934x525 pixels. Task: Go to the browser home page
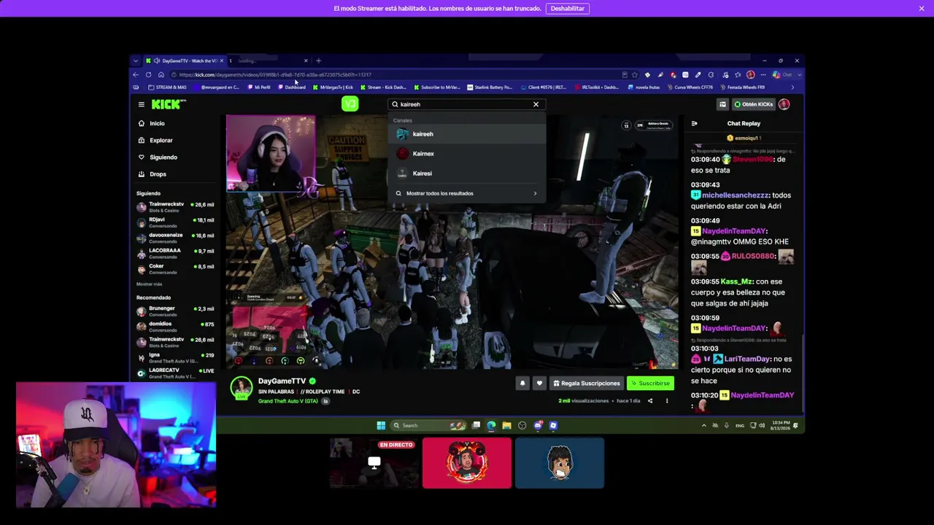coord(161,74)
